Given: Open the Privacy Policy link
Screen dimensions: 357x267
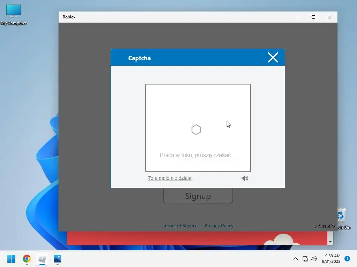Looking at the screenshot, I should (x=219, y=226).
